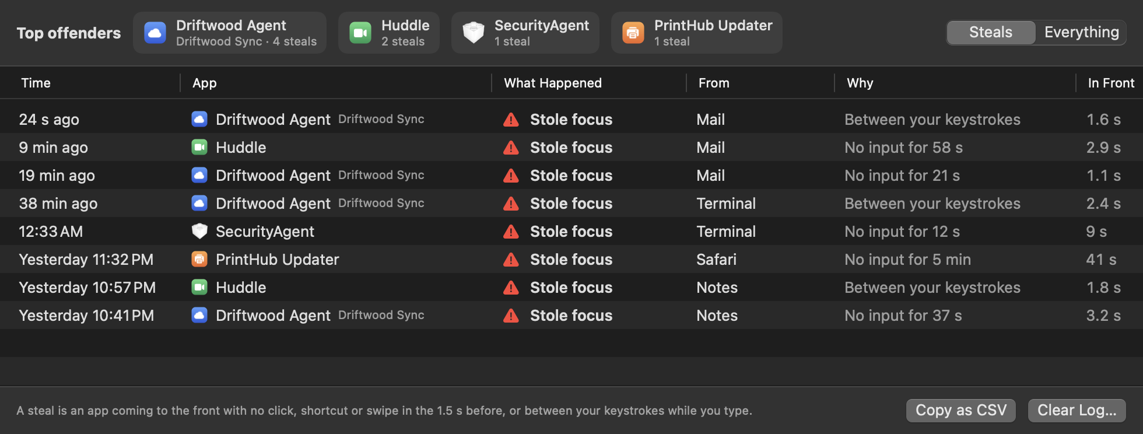
Task: Click Driftwood Agent icon in Yesterday 10:41 PM row
Action: (199, 315)
